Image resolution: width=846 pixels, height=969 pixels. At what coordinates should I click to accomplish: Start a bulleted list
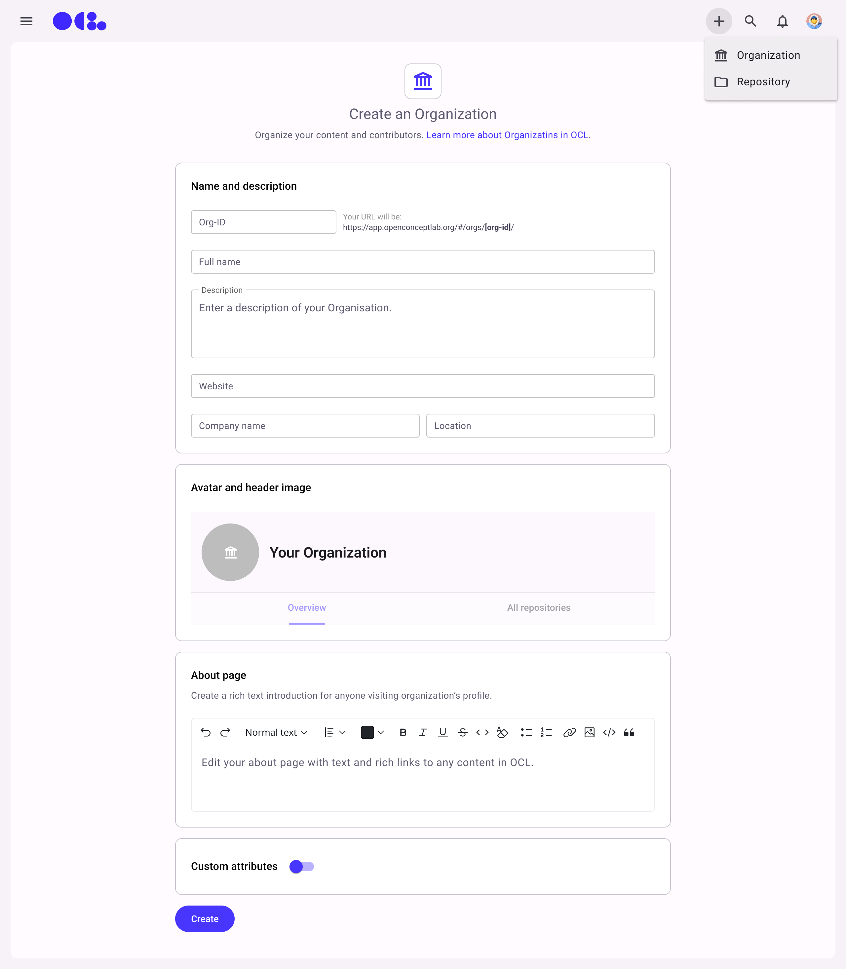[x=526, y=732]
